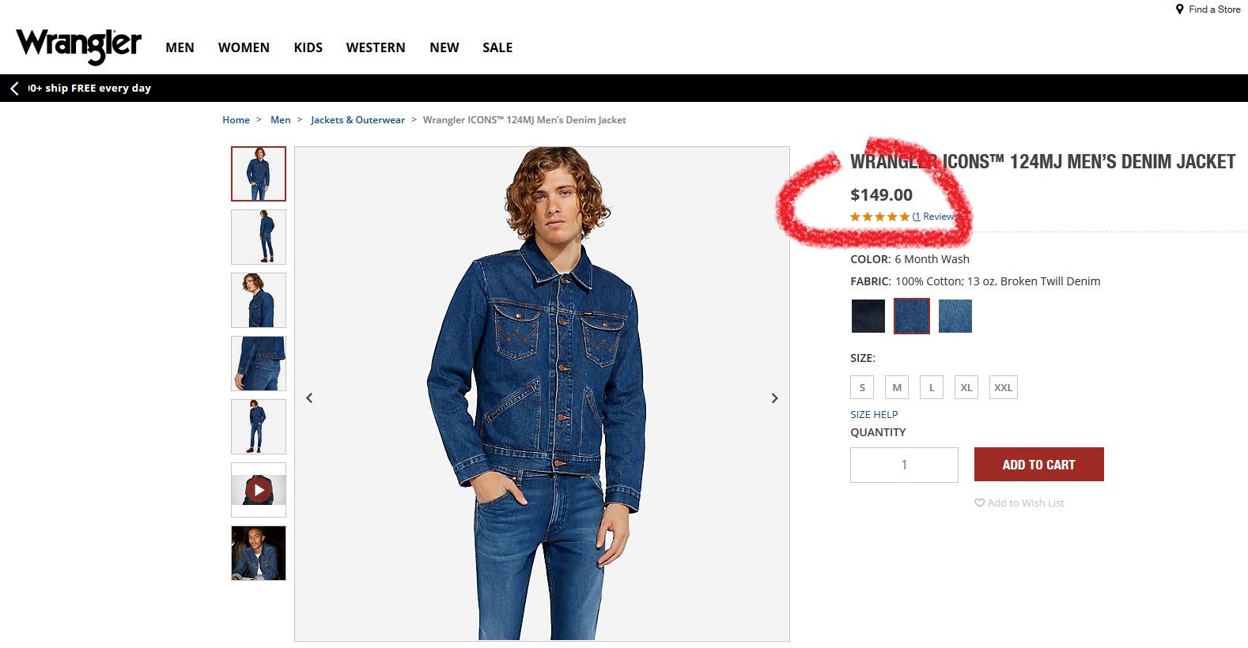Show the previous product image
This screenshot has height=648, width=1248.
pyautogui.click(x=309, y=398)
